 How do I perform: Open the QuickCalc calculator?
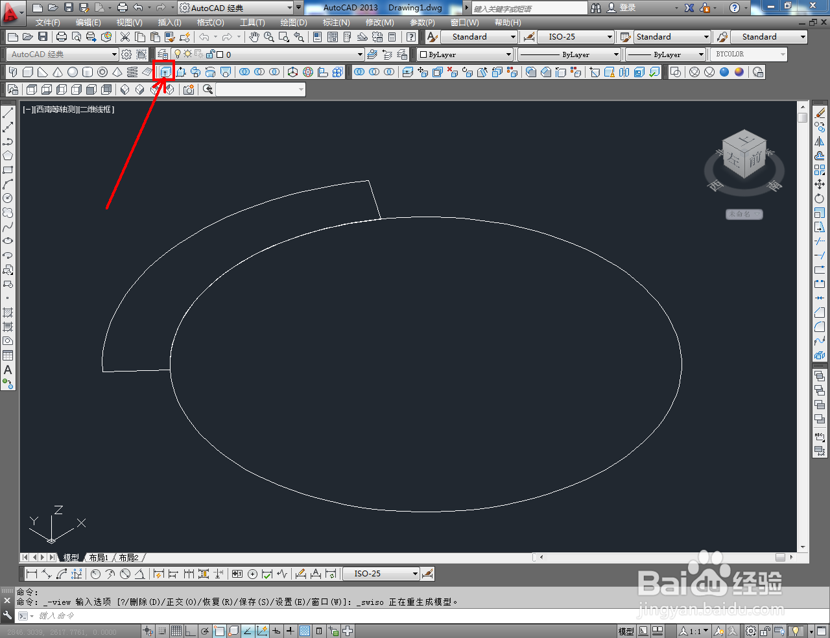[x=392, y=37]
